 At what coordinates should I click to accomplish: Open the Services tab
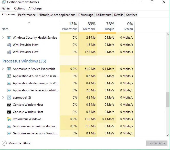tap(132, 15)
